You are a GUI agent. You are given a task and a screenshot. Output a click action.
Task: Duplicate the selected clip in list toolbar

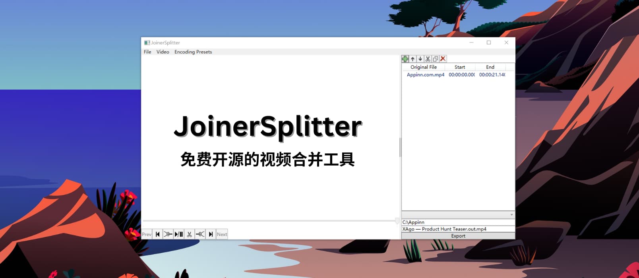[x=435, y=59]
